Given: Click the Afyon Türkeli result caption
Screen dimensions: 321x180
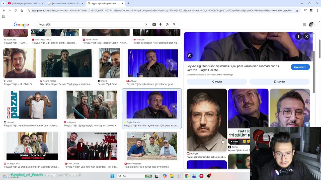Looking at the screenshot, I should [106, 43].
